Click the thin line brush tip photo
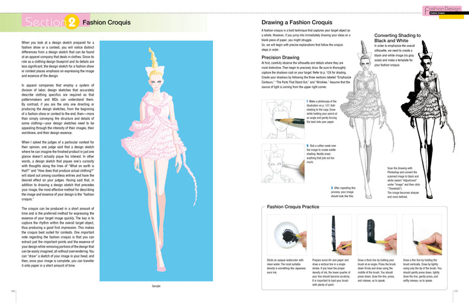Image resolution: width=469 pixels, height=303 pixels. pos(422,235)
